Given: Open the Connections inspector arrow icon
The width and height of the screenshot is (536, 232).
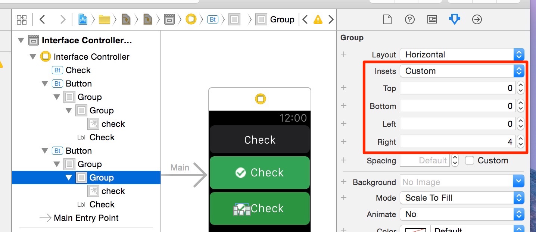Looking at the screenshot, I should (x=477, y=19).
